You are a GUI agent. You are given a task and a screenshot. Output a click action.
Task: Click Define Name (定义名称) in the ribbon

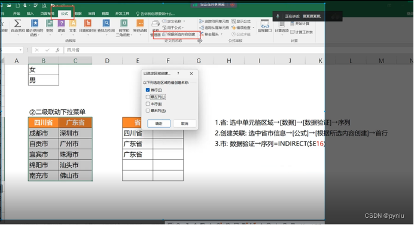point(172,21)
